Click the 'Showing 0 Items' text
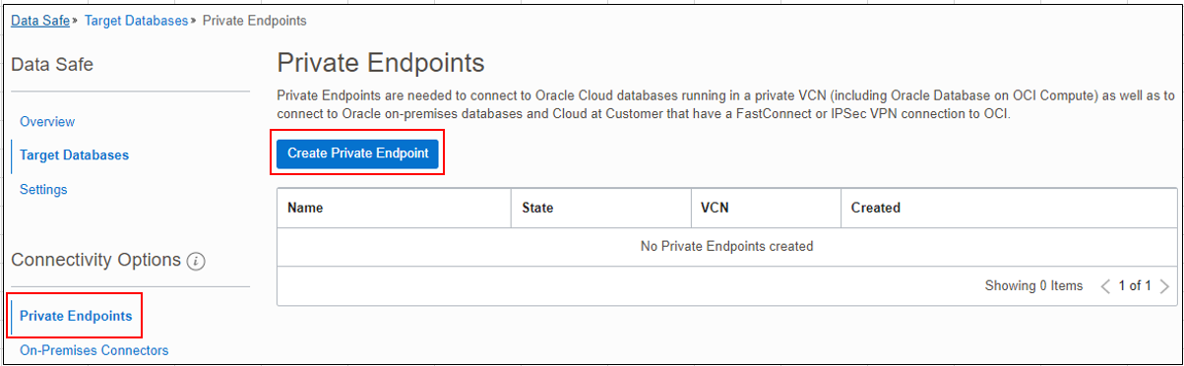Screen dimensions: 1184x366 click(1033, 286)
